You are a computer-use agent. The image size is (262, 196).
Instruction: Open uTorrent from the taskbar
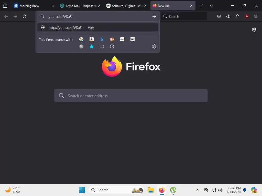pyautogui.click(x=173, y=190)
